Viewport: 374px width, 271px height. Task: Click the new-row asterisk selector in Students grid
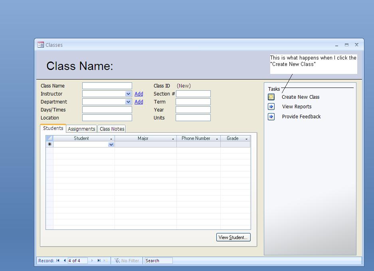(x=49, y=144)
